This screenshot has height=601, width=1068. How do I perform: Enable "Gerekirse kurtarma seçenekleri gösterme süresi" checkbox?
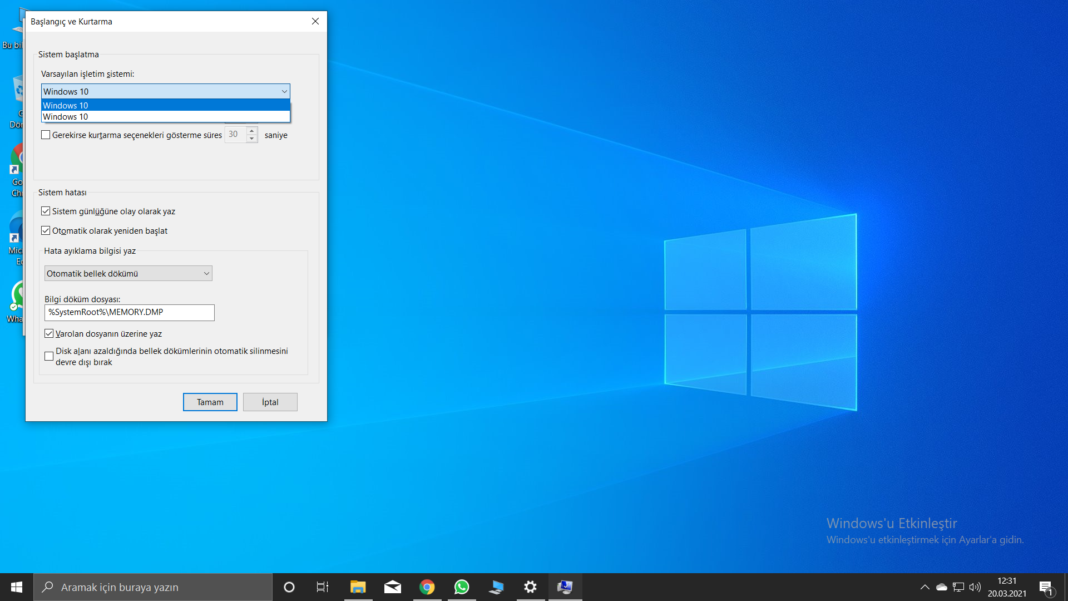(46, 135)
